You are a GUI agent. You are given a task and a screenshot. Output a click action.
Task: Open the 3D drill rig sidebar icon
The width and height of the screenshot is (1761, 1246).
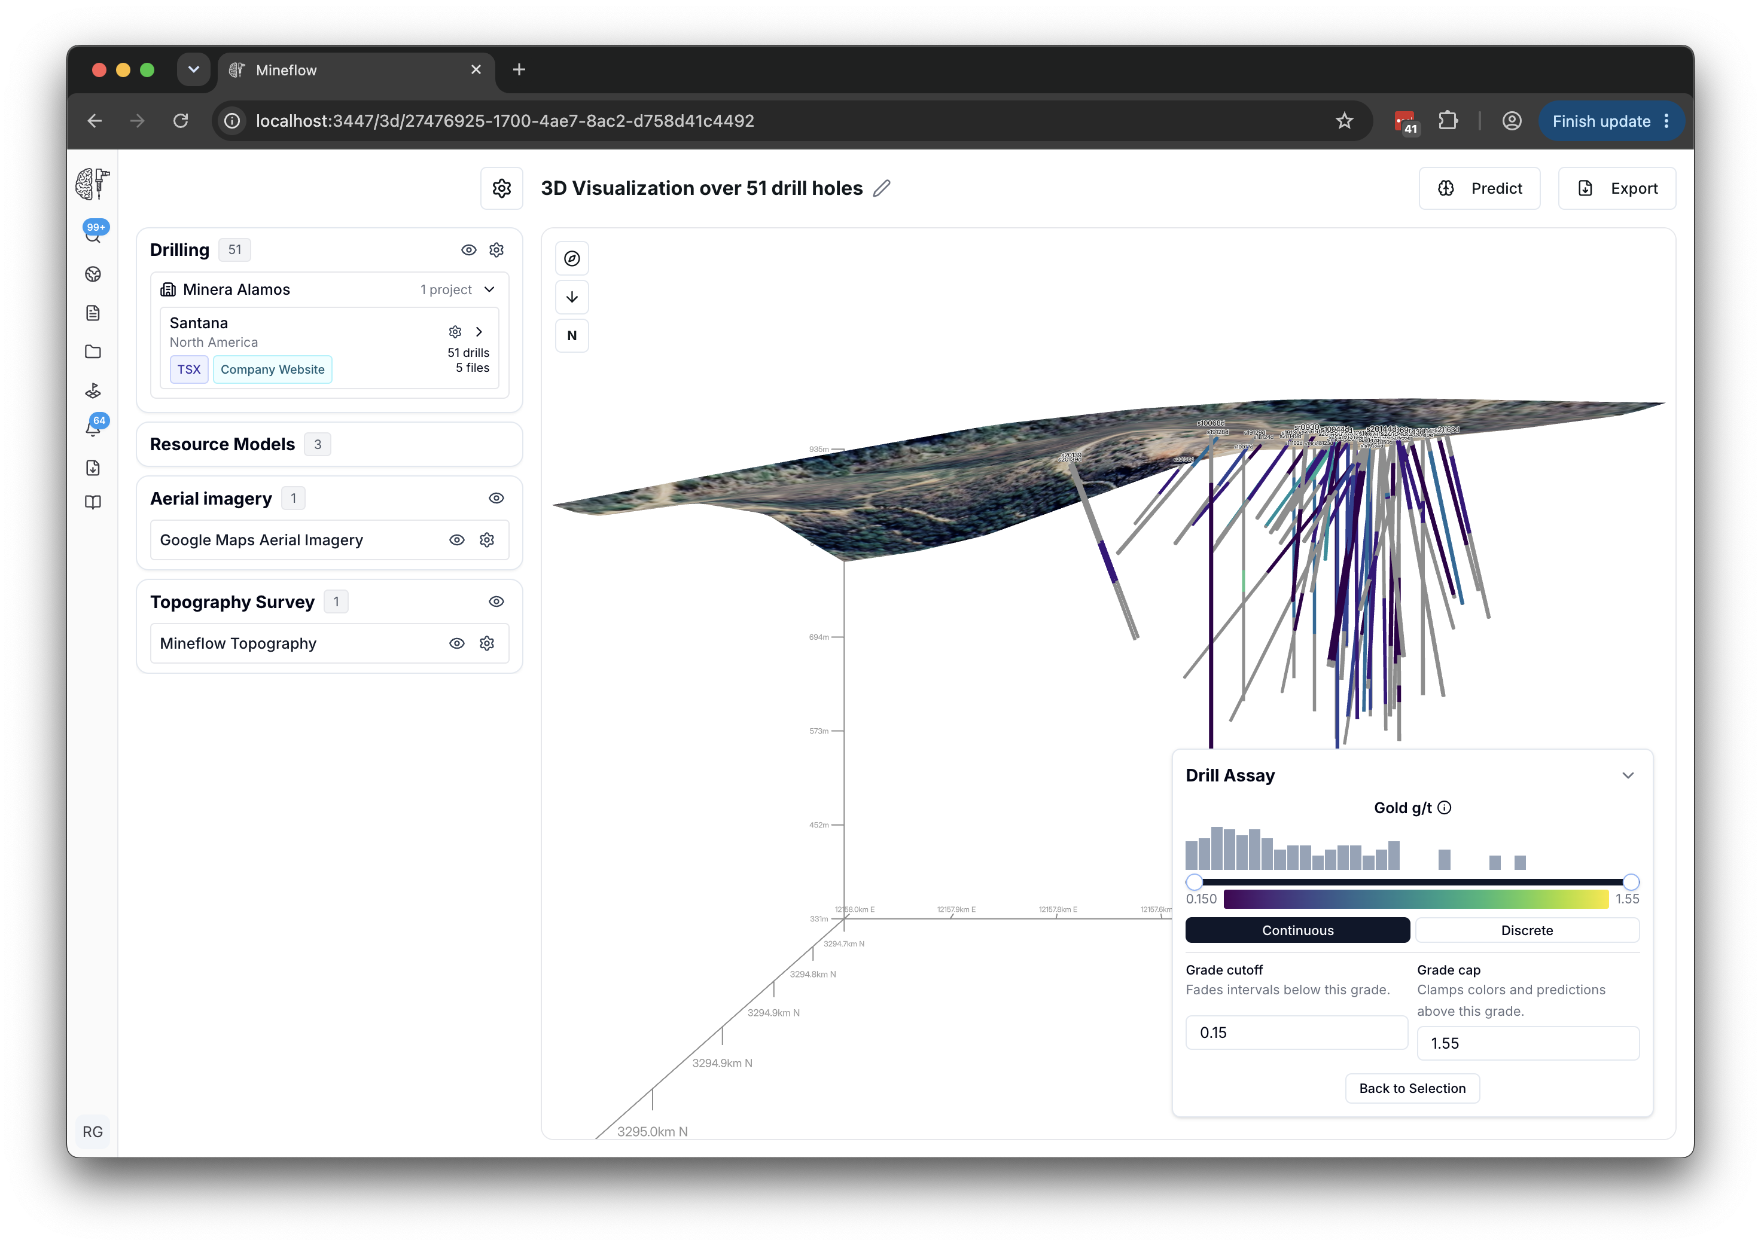93,390
